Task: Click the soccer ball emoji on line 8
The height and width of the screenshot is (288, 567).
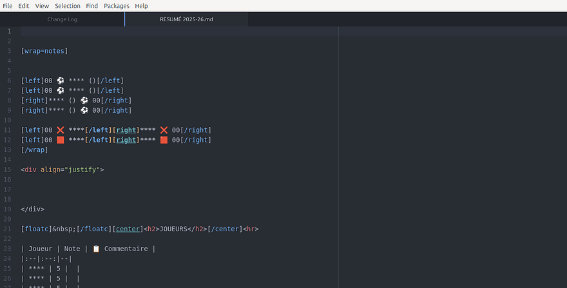Action: [x=84, y=101]
